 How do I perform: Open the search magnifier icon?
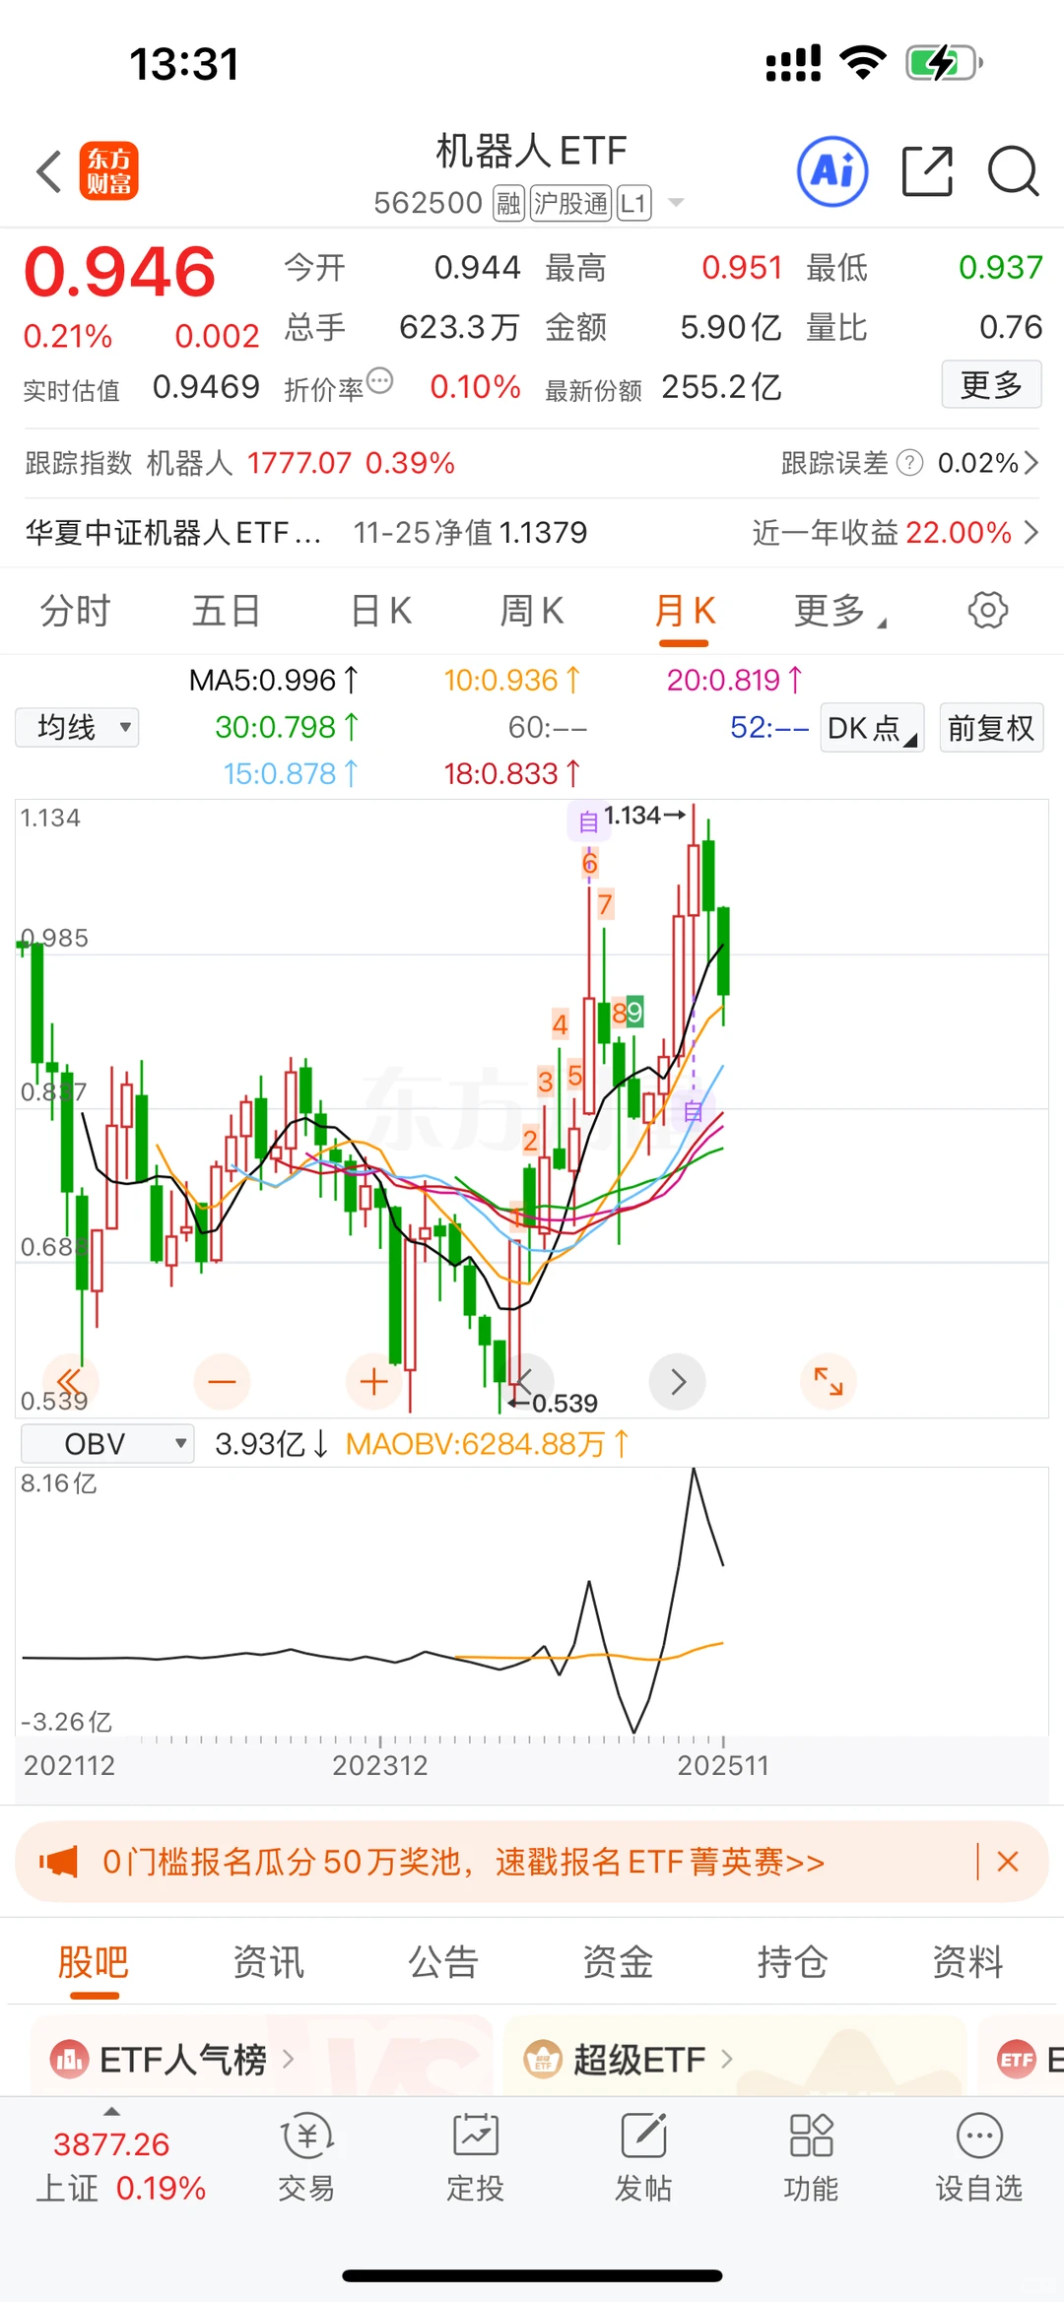pos(1013,171)
